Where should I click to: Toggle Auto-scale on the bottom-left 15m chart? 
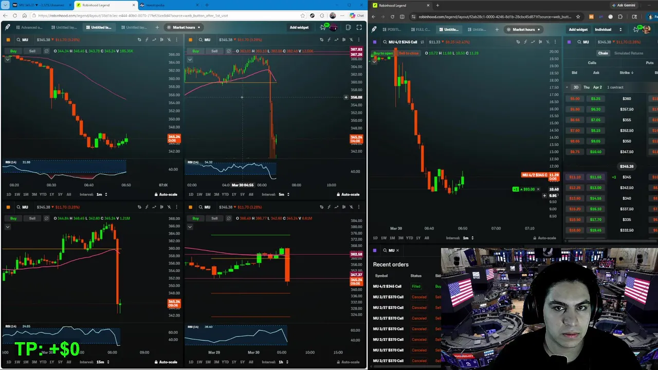click(166, 362)
